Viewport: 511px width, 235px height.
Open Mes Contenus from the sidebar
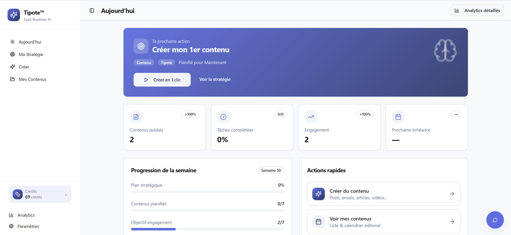[32, 79]
